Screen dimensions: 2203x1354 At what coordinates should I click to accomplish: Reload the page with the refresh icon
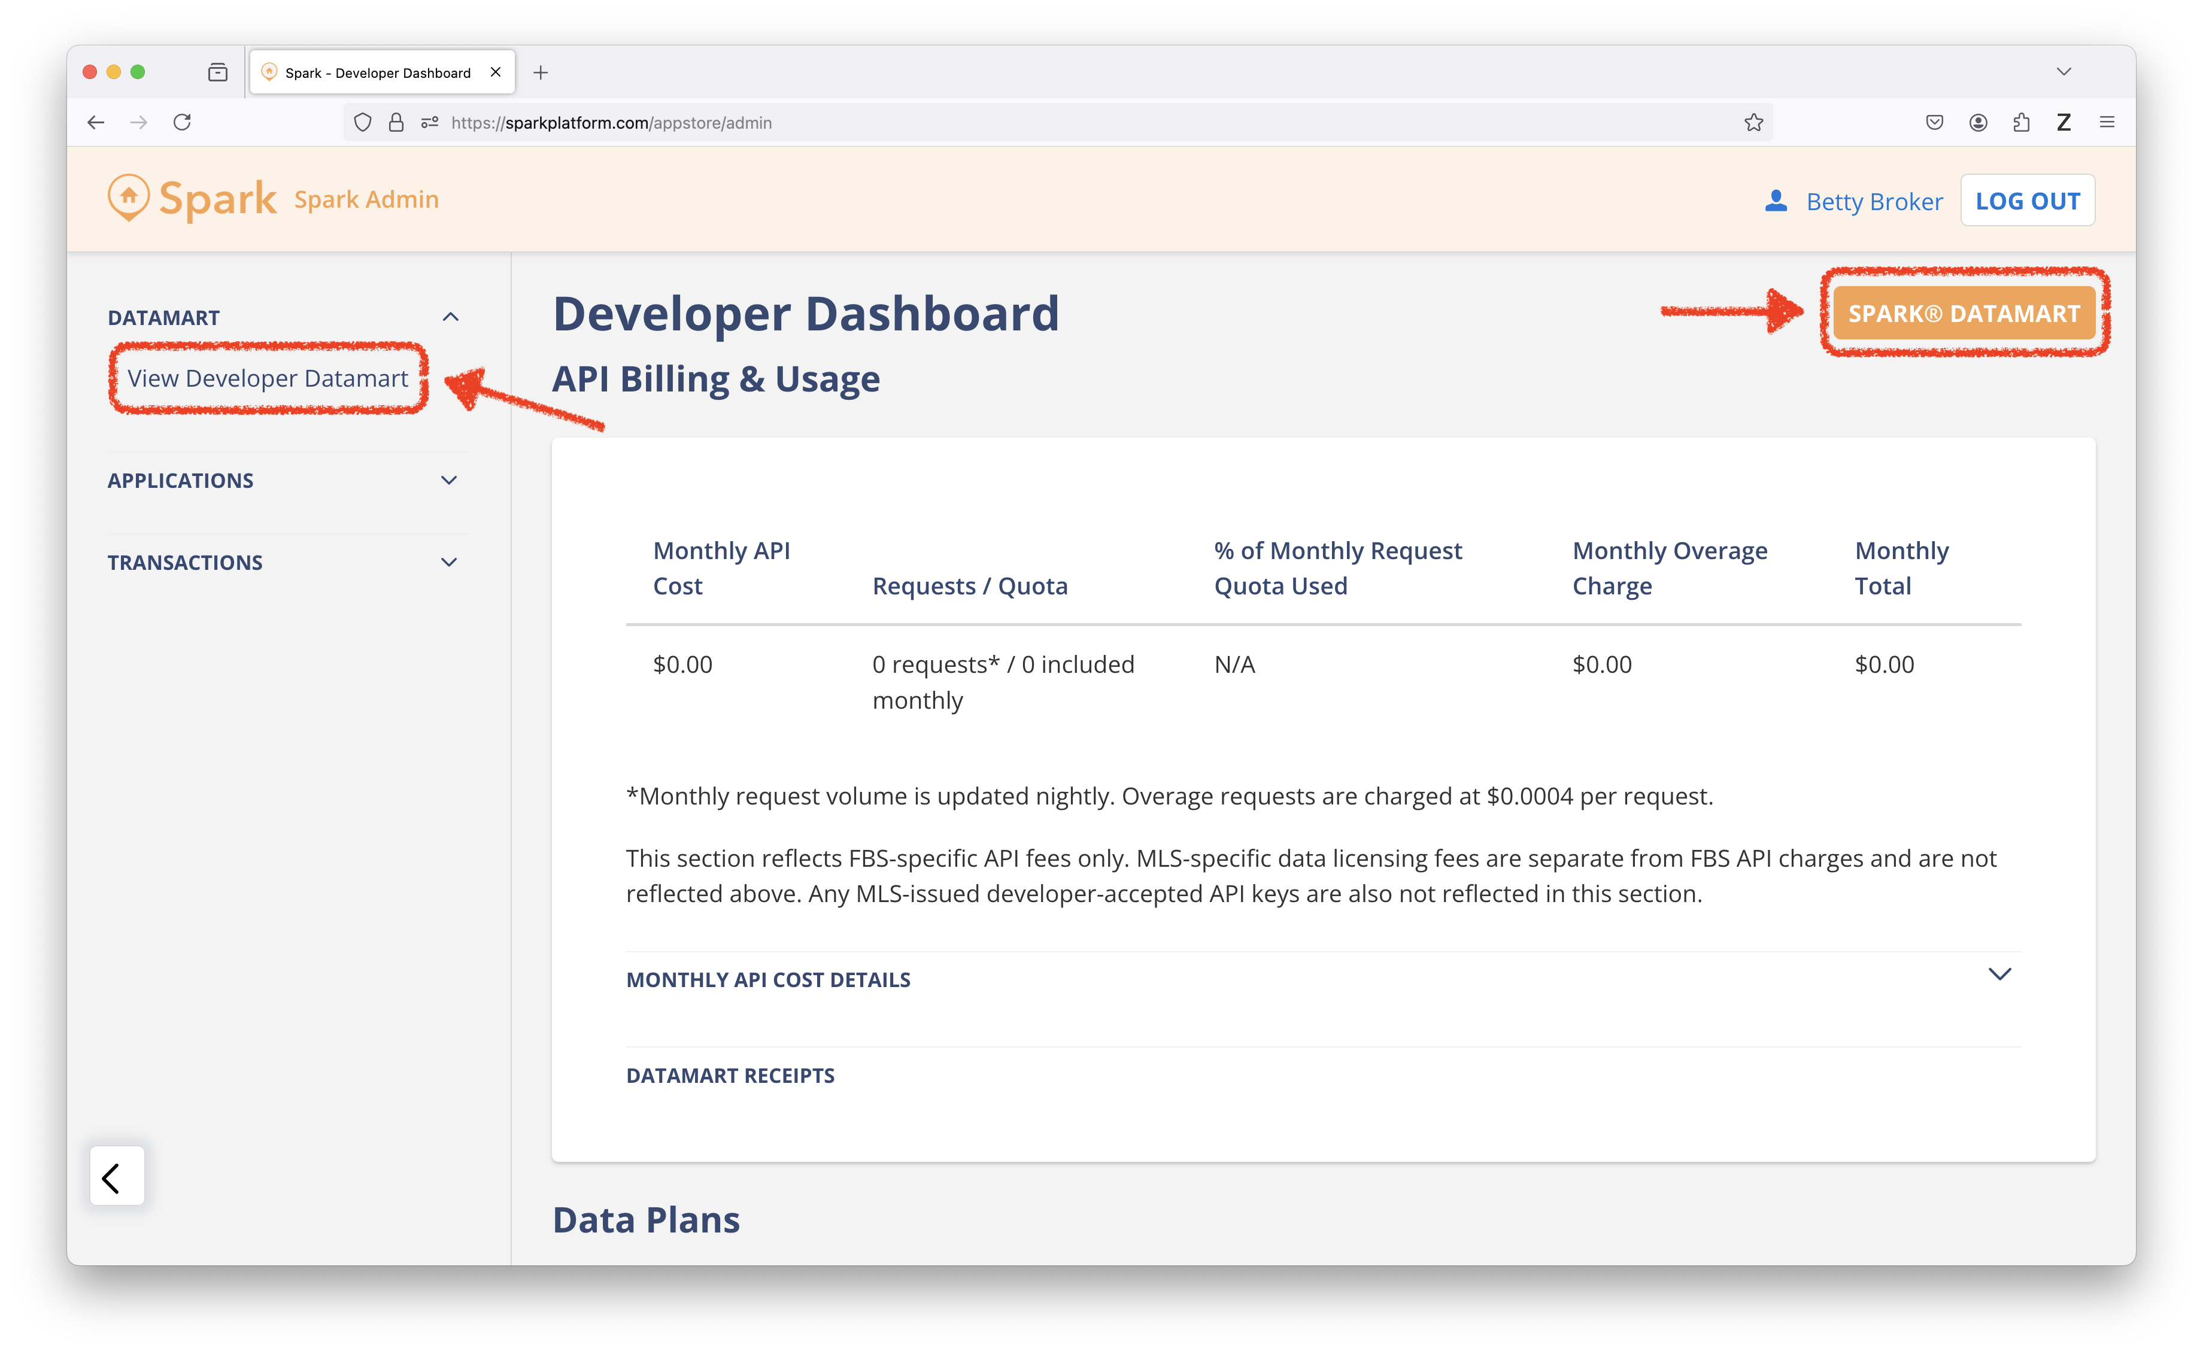pyautogui.click(x=182, y=123)
